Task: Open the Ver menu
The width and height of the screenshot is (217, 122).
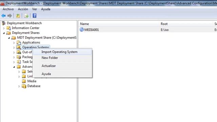Action: coord(35,9)
